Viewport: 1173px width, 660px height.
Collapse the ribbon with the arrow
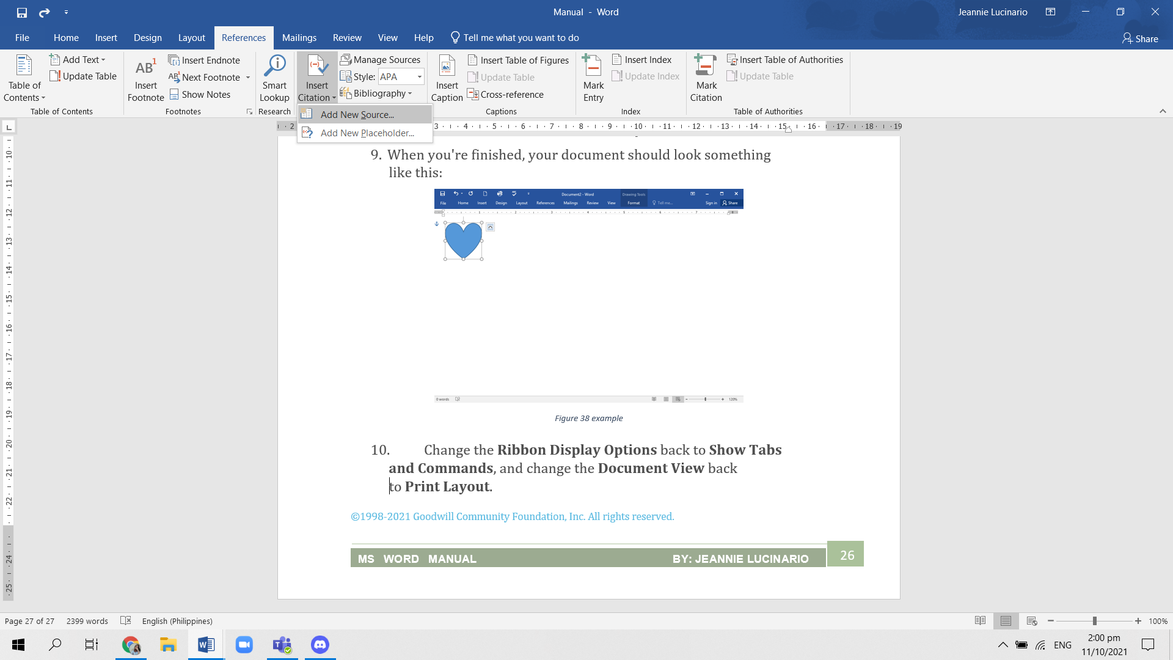click(1163, 111)
